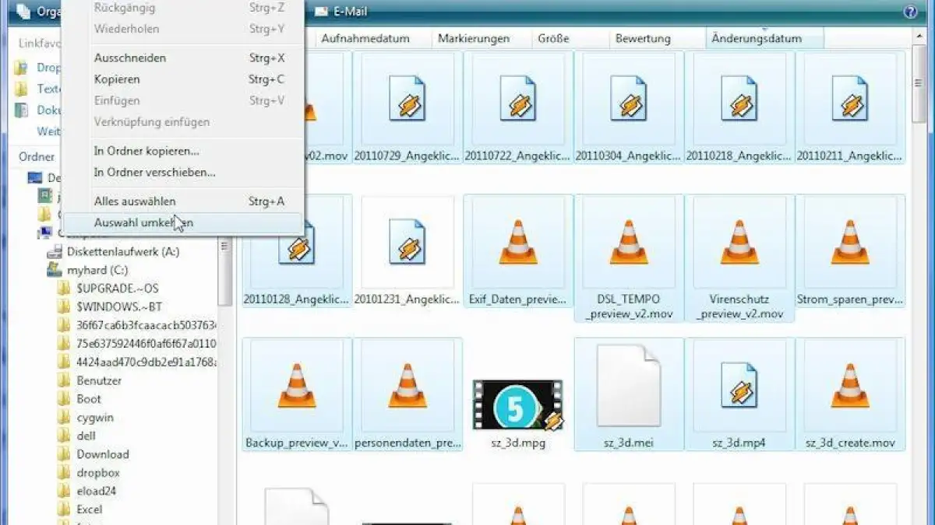Sort files by the Größe column
The width and height of the screenshot is (935, 525).
[x=554, y=38]
